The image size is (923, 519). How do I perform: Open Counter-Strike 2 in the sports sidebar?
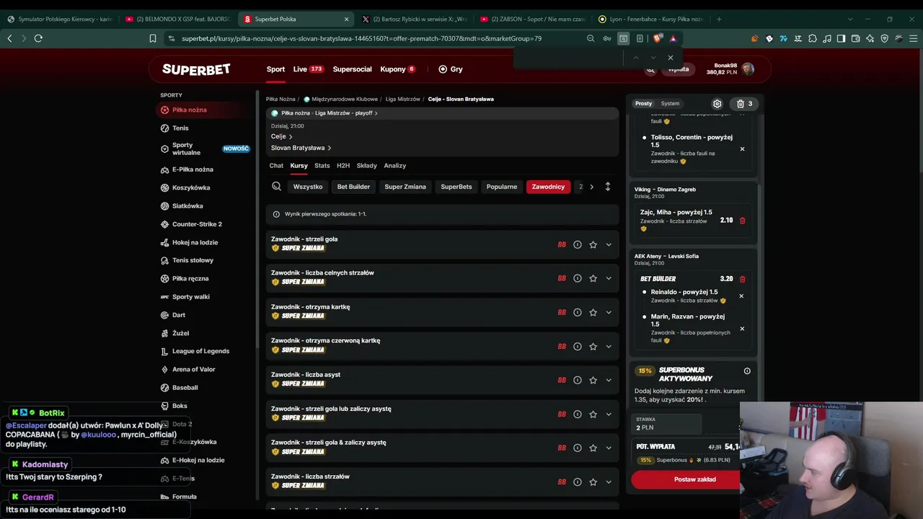[x=197, y=224]
